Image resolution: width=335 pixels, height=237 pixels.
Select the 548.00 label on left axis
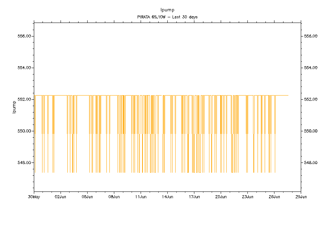pos(24,163)
